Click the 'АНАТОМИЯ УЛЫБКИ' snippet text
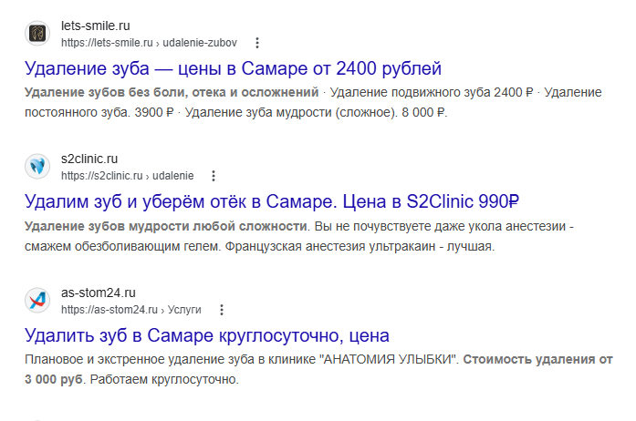Image resolution: width=636 pixels, height=421 pixels. [x=388, y=359]
